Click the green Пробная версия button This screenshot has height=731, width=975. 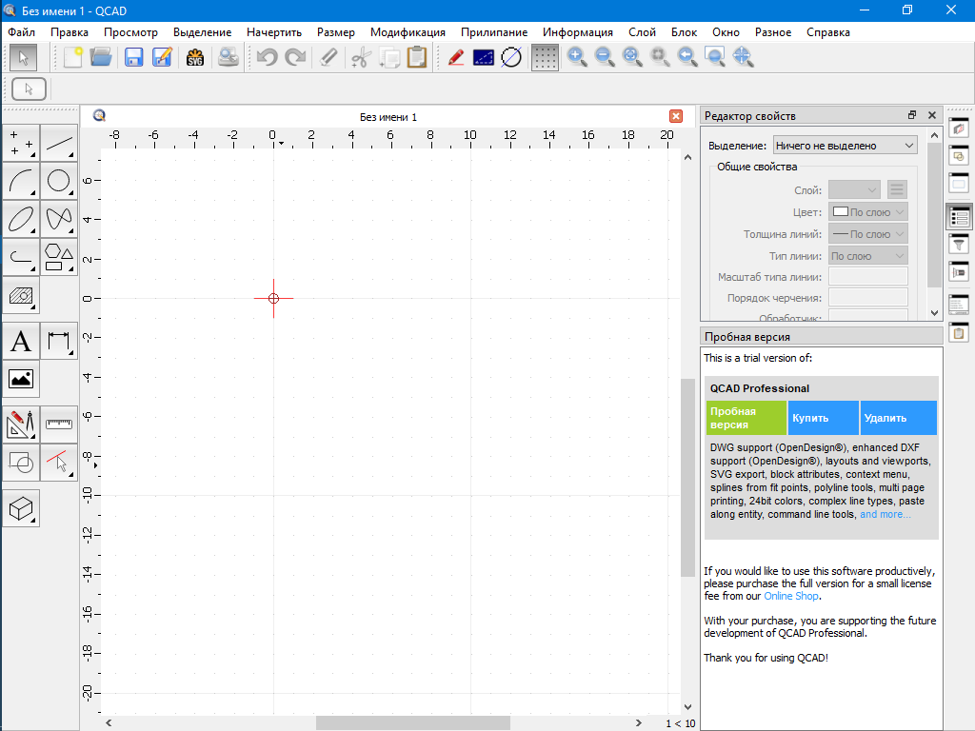click(x=746, y=418)
